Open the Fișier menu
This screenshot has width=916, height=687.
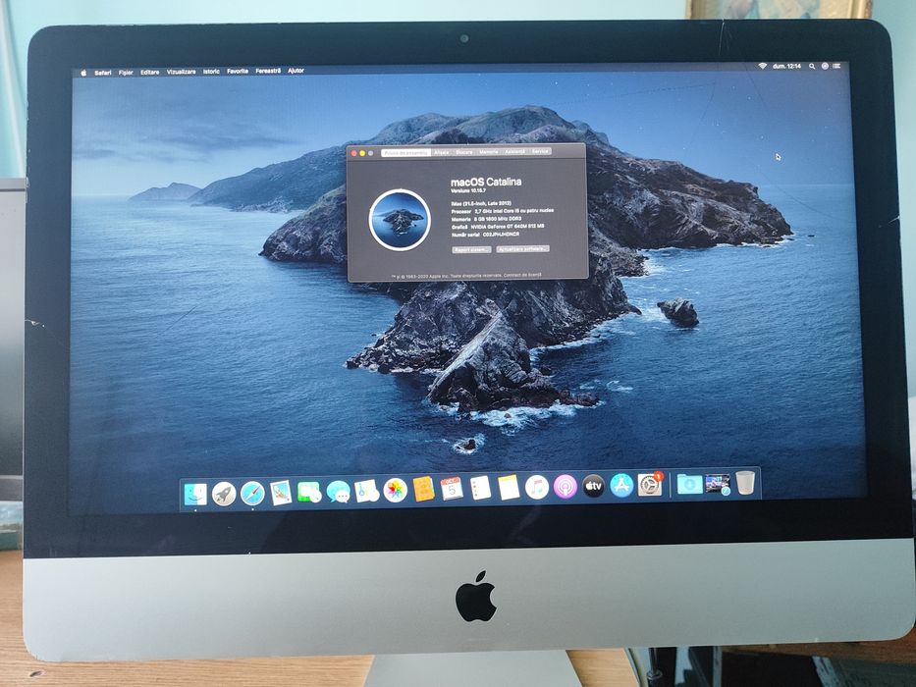(126, 73)
